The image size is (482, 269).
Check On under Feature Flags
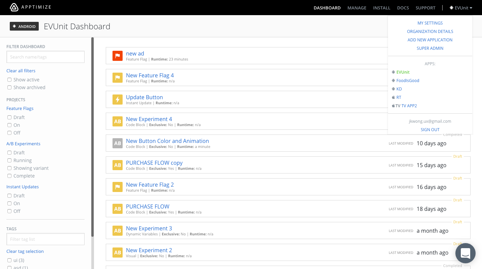point(9,125)
